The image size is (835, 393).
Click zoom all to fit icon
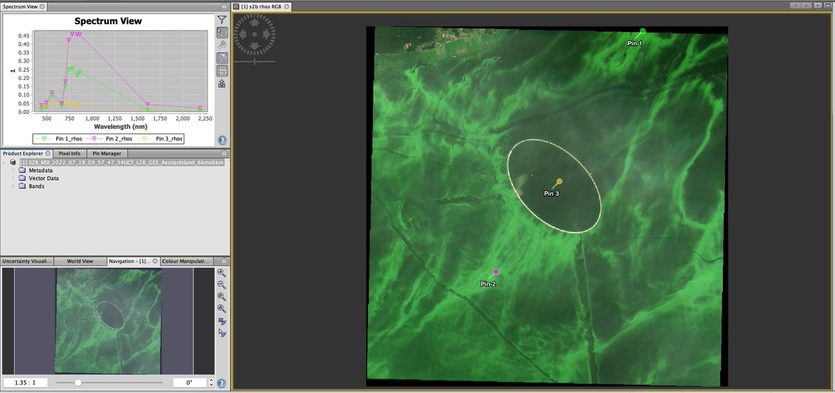point(222,308)
